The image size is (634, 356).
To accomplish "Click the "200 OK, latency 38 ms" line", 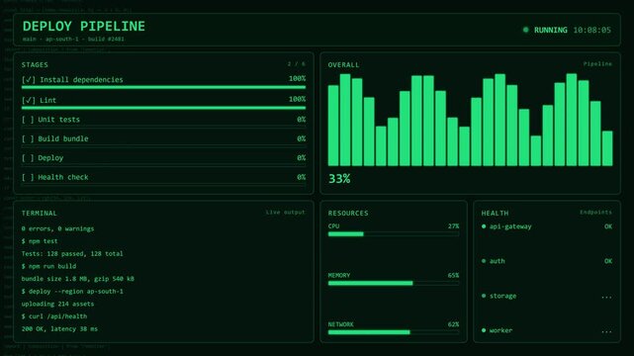I will click(59, 329).
